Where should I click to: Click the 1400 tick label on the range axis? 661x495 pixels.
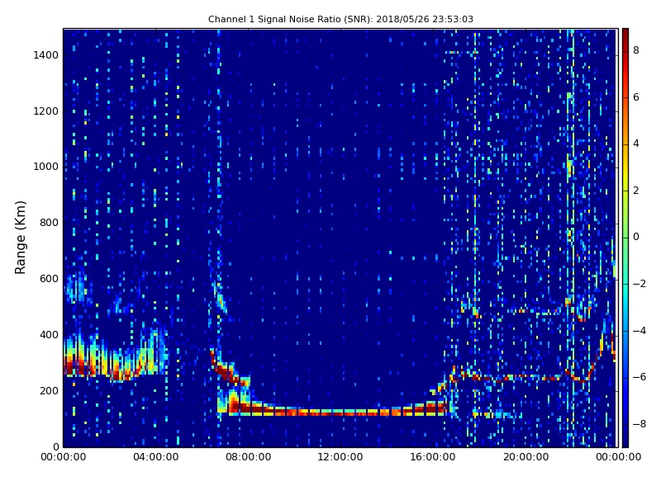point(46,55)
